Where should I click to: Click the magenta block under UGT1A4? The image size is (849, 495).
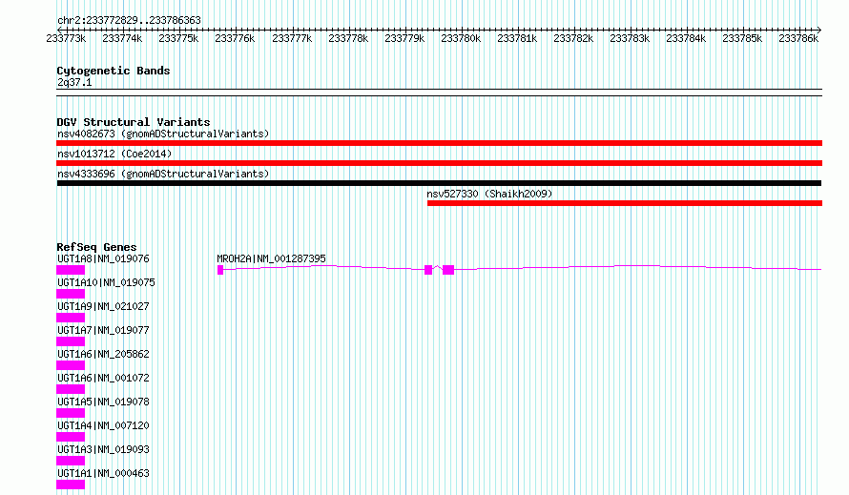click(71, 437)
